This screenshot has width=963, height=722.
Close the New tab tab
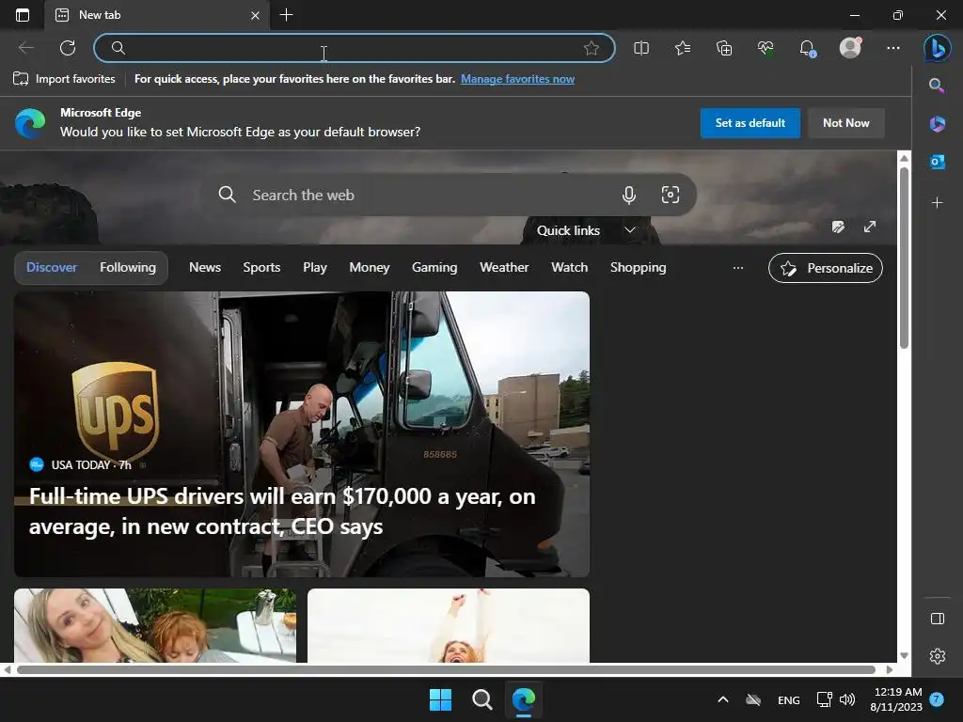point(255,15)
